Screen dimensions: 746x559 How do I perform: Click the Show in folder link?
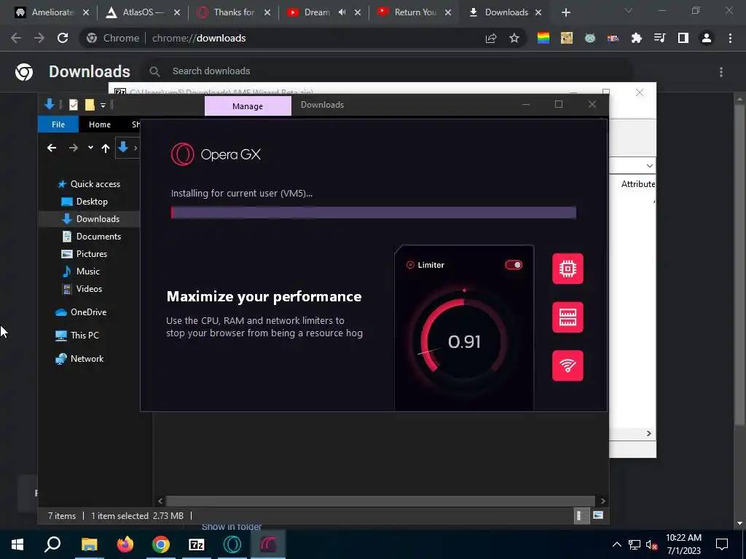[231, 527]
